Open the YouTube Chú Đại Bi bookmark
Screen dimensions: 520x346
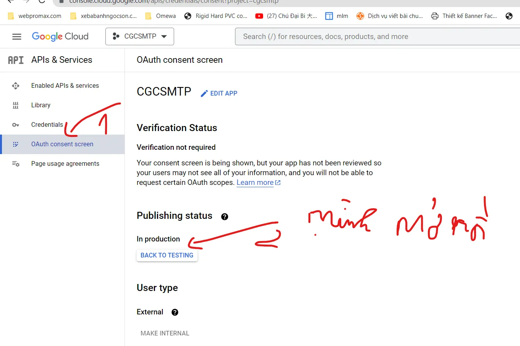(286, 16)
